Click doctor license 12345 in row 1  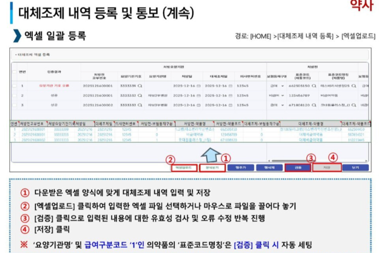tap(243, 86)
